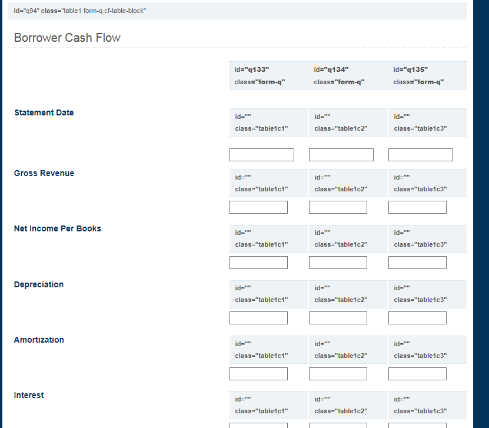Click the third Statement Date input field

tap(421, 155)
